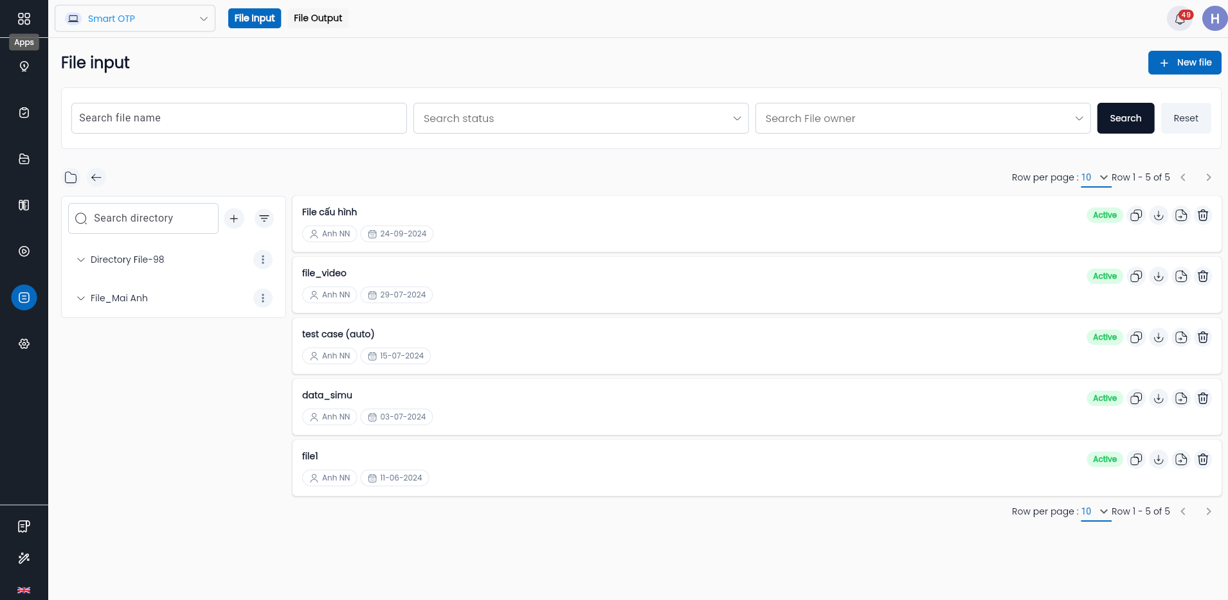
Task: Add a new directory with plus icon
Action: point(234,218)
